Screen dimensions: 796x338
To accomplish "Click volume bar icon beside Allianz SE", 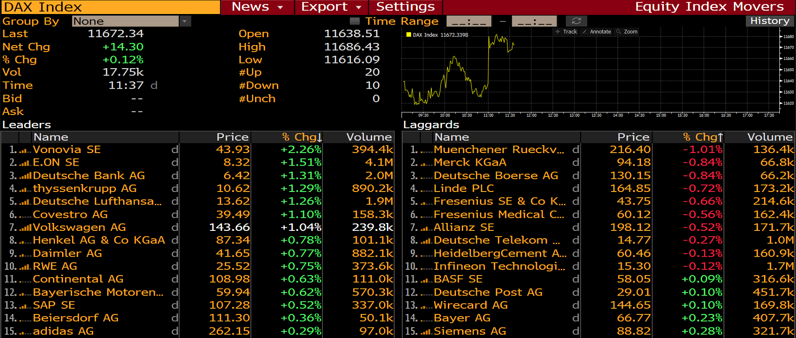I will [x=426, y=228].
